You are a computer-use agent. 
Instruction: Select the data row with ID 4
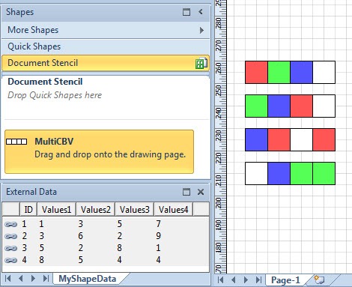[x=106, y=260]
